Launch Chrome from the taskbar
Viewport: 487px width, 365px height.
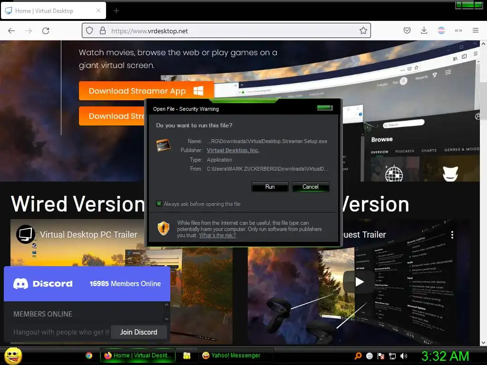click(x=89, y=355)
